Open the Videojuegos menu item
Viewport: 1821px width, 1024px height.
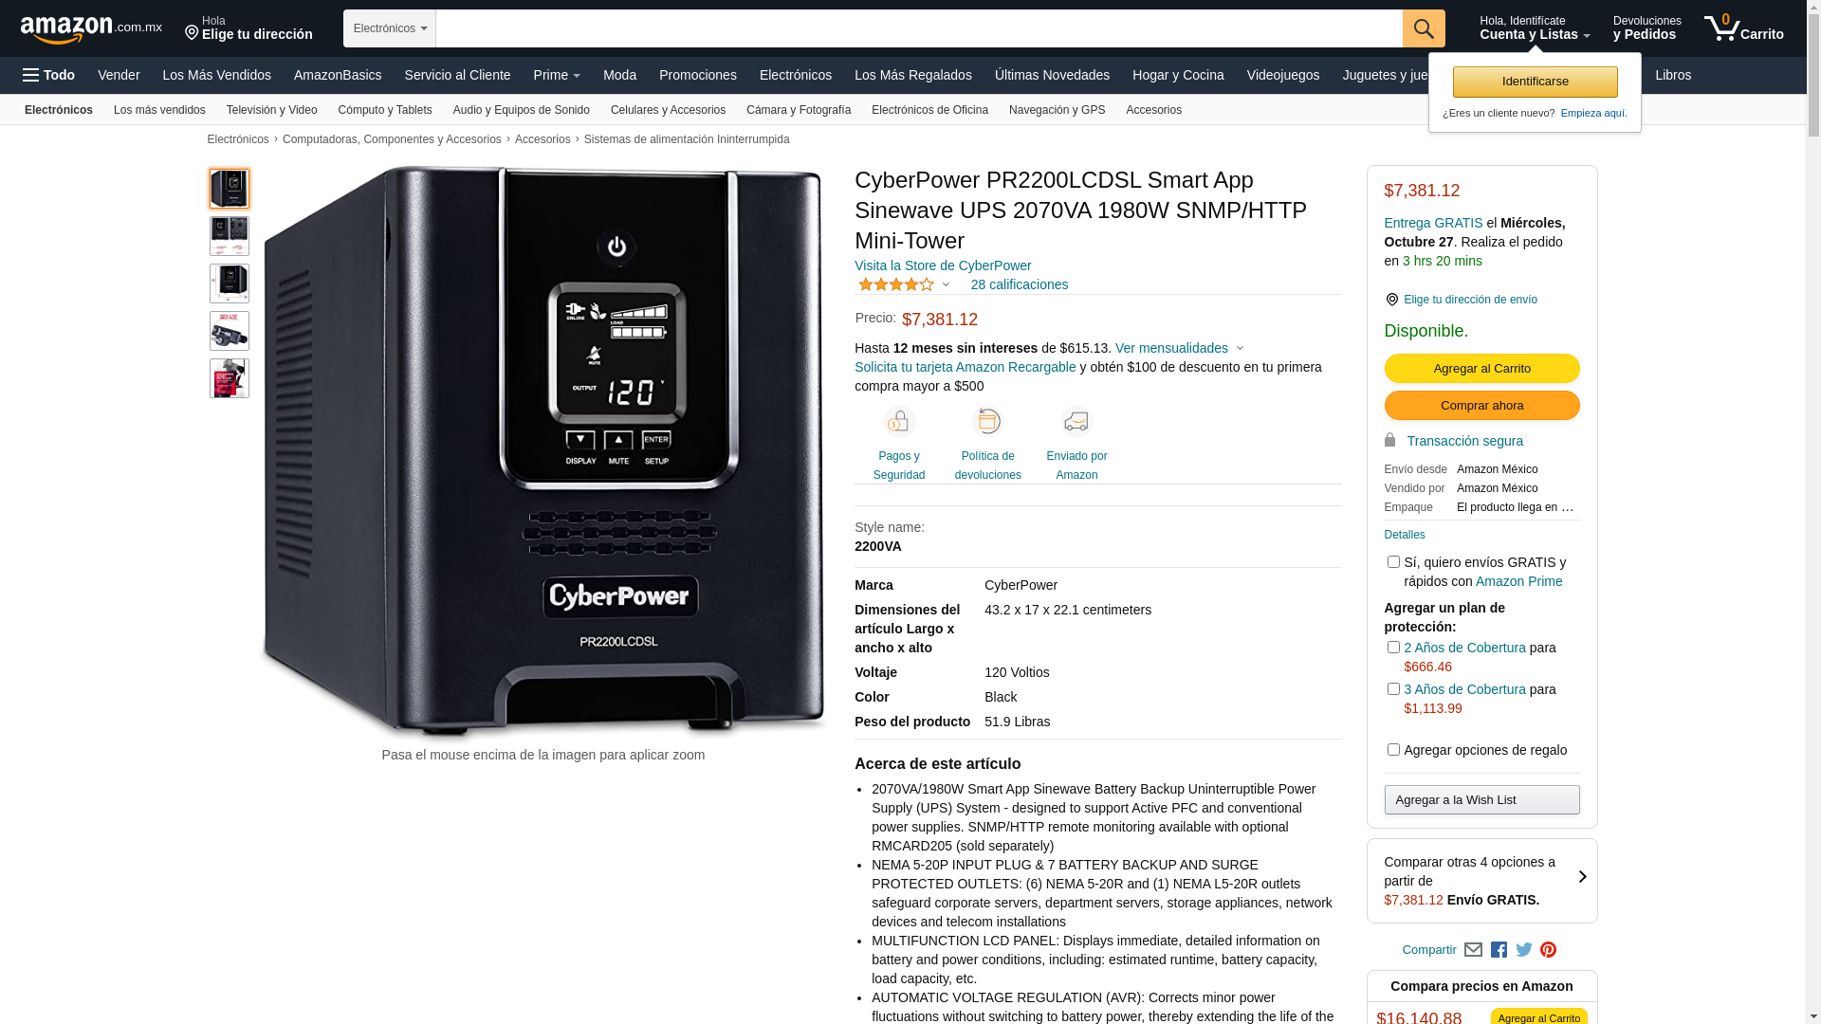point(1282,75)
